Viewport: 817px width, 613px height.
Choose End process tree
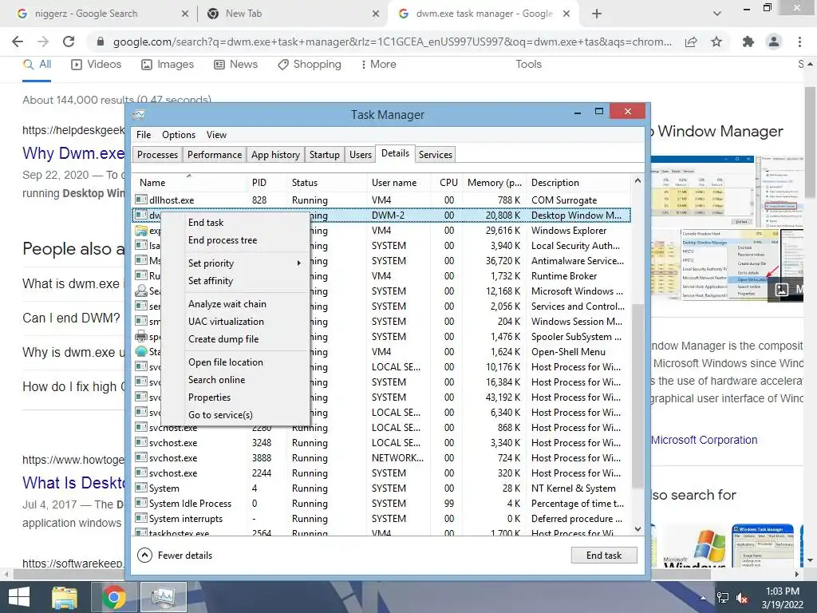pos(235,240)
